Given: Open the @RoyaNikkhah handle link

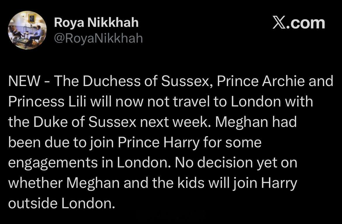Looking at the screenshot, I should [x=99, y=38].
